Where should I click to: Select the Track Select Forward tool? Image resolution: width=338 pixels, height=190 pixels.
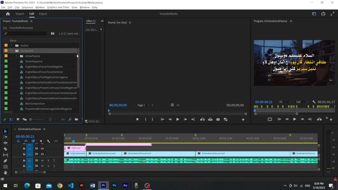click(x=6, y=137)
